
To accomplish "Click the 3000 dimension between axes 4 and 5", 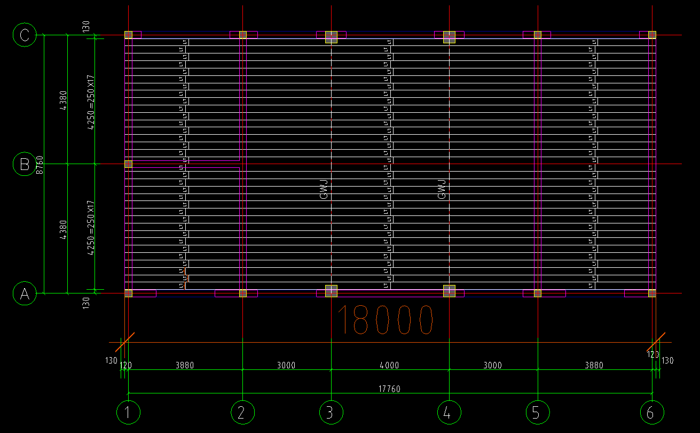I will tap(492, 366).
